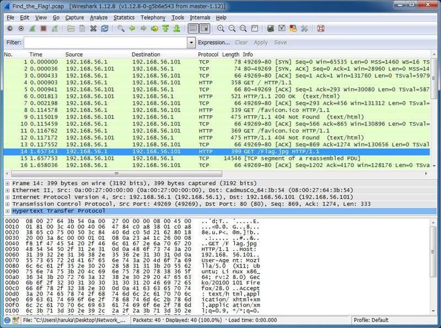Image resolution: width=441 pixels, height=328 pixels.
Task: Go forward in packet history
Action: pos(143,29)
